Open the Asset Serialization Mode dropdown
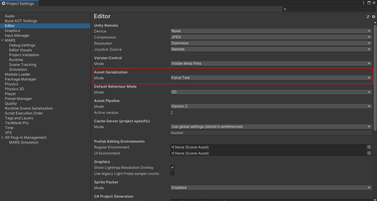Screen dimensions: 377x201 (271, 78)
